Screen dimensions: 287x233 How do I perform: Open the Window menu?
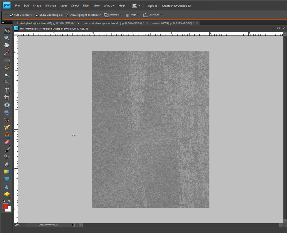click(x=109, y=6)
